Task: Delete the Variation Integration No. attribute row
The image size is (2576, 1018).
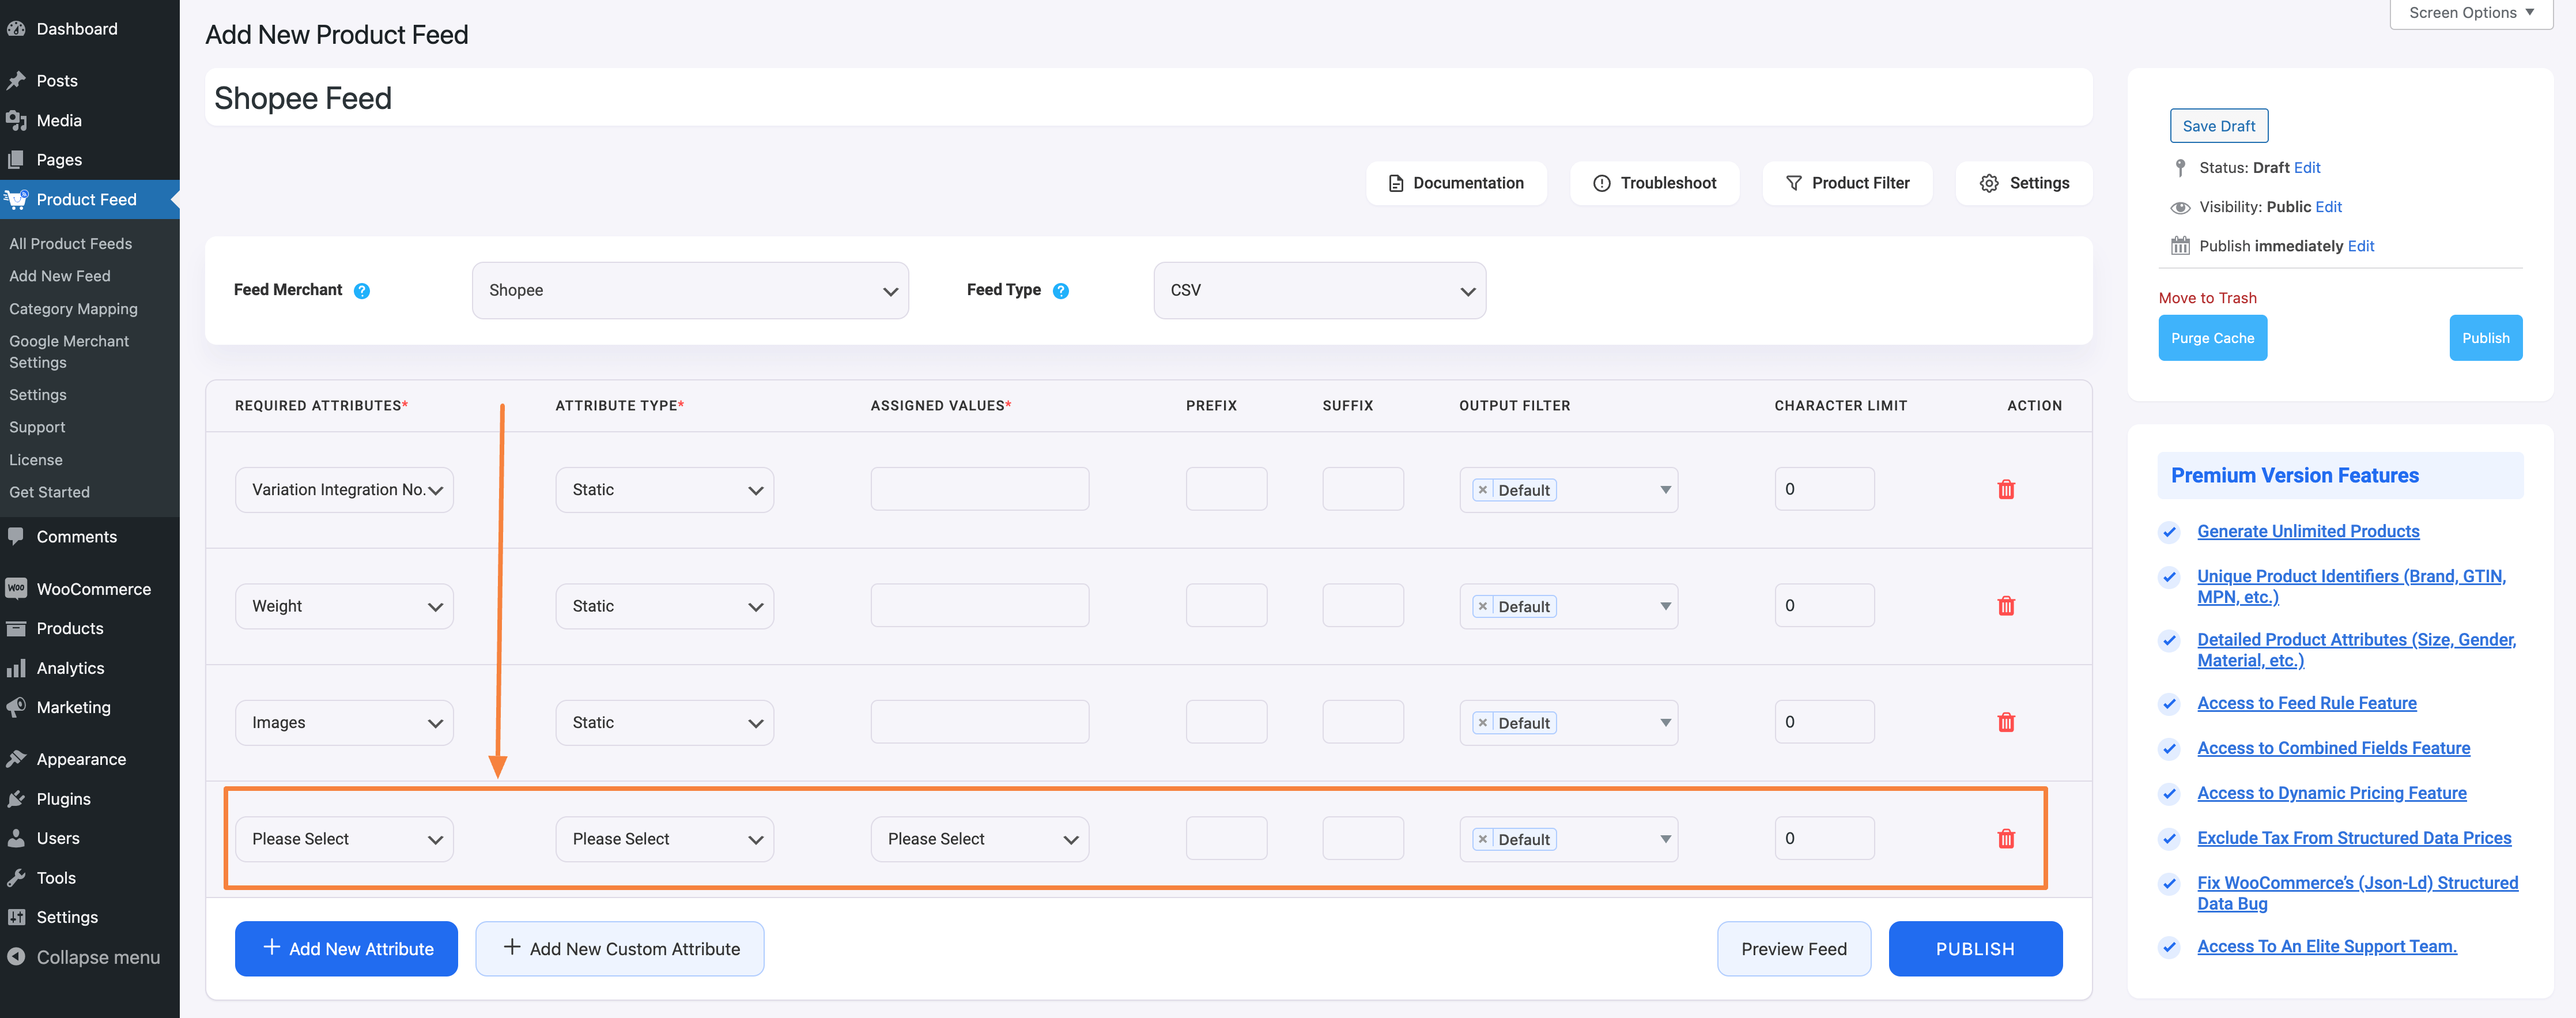Action: click(2005, 489)
